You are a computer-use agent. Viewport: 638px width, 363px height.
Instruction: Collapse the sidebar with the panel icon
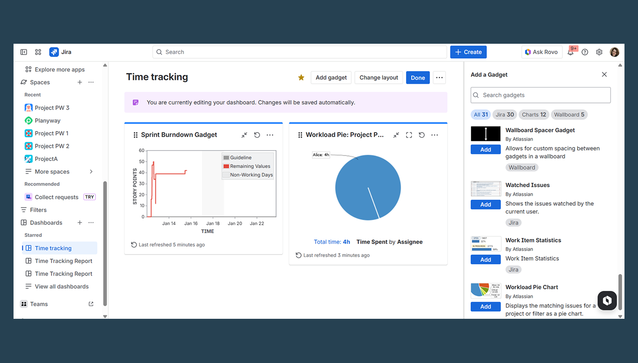click(24, 52)
